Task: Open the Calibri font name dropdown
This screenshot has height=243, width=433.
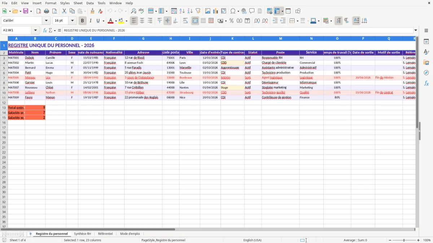Action: 46,21
